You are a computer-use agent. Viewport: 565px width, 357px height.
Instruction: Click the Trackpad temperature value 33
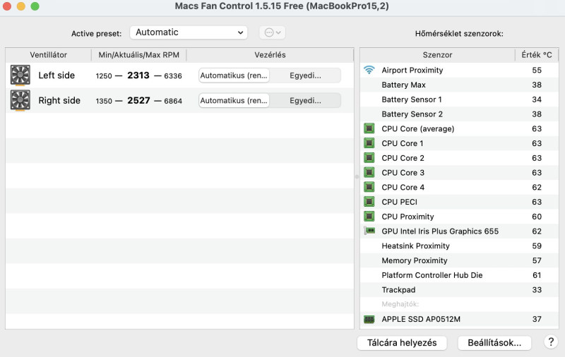[x=537, y=290]
